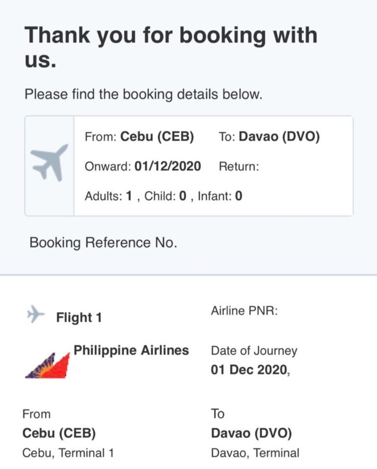Click the Airline PNR label
This screenshot has width=377, height=469.
244,311
